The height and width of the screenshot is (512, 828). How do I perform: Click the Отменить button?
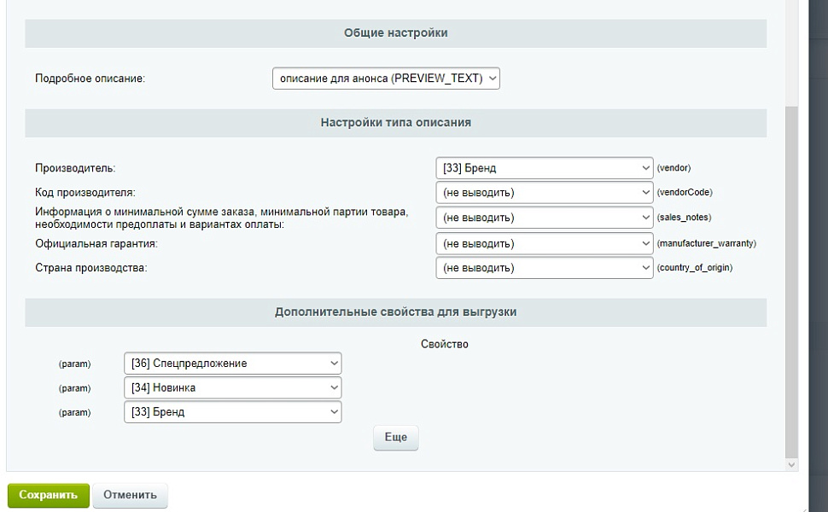tap(130, 495)
